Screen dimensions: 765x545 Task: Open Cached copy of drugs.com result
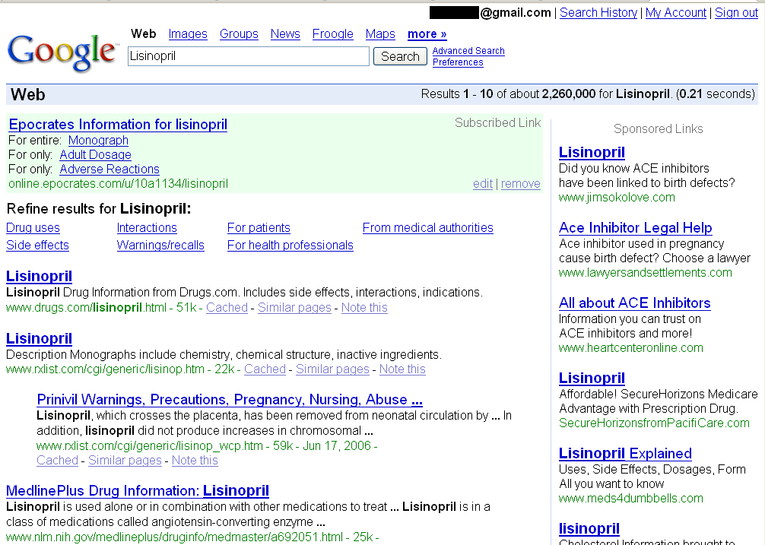click(227, 308)
